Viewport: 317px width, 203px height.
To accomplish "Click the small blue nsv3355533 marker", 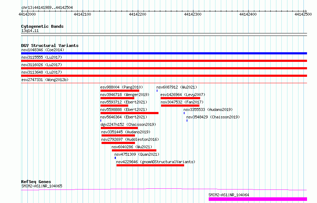I will 184,113.
